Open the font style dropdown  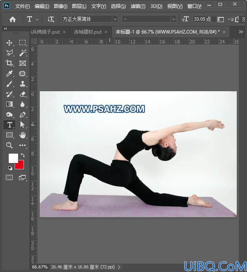tap(174, 19)
